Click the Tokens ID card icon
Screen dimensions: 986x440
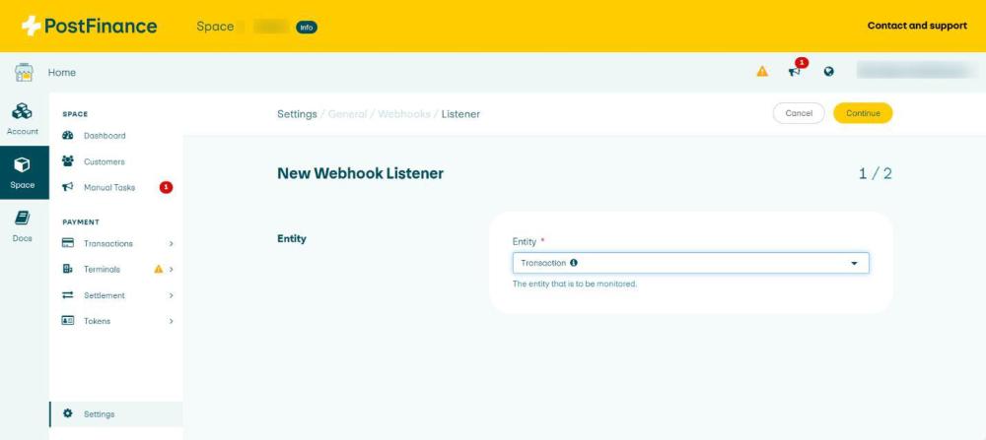coord(68,321)
